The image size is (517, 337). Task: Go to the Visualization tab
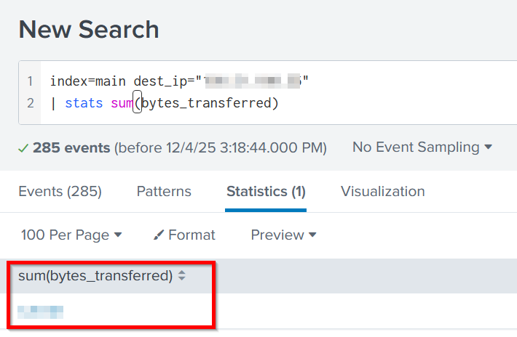(x=382, y=192)
